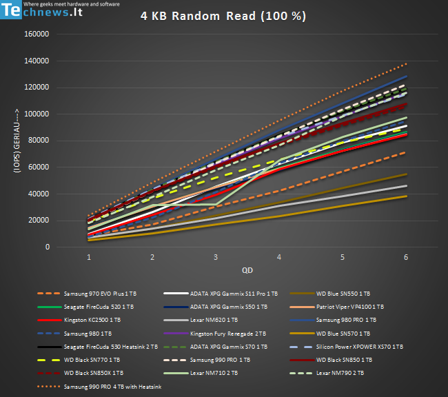Click the x-axis title 'QD'
Viewport: 448px width, 397px height.
click(247, 270)
